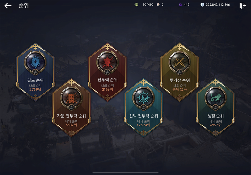Viewport: 251px width, 175px height.
Task: Tap the green stamina icon showing 30/490
Action: pyautogui.click(x=136, y=5)
